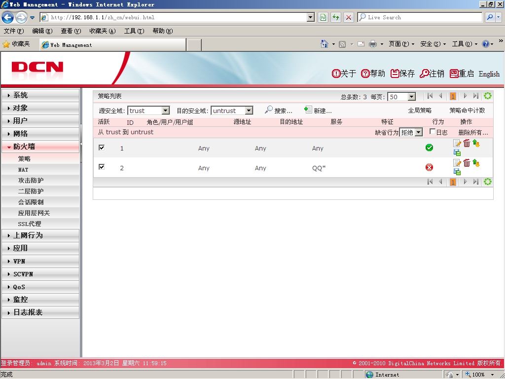Go to the first page in the top pager
This screenshot has height=379, width=505.
[x=430, y=96]
